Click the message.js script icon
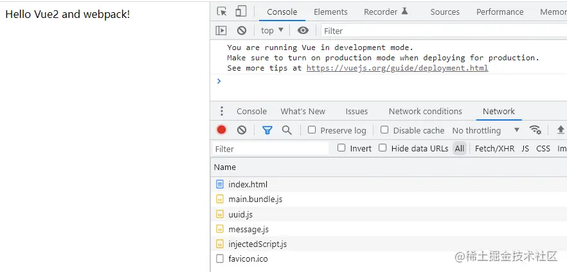This screenshot has height=272, width=567. click(x=220, y=229)
